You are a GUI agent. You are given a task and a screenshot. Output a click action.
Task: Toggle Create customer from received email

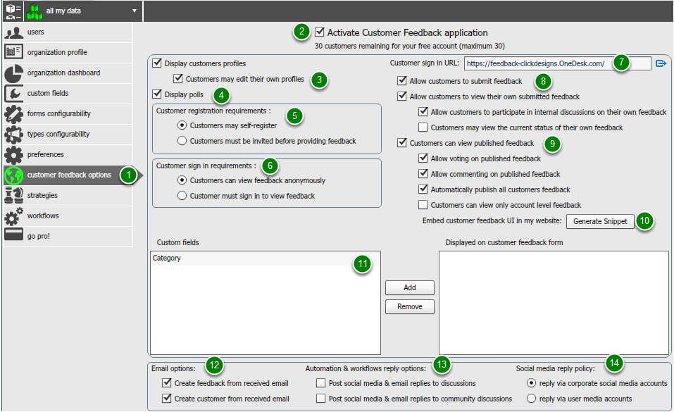pyautogui.click(x=167, y=398)
